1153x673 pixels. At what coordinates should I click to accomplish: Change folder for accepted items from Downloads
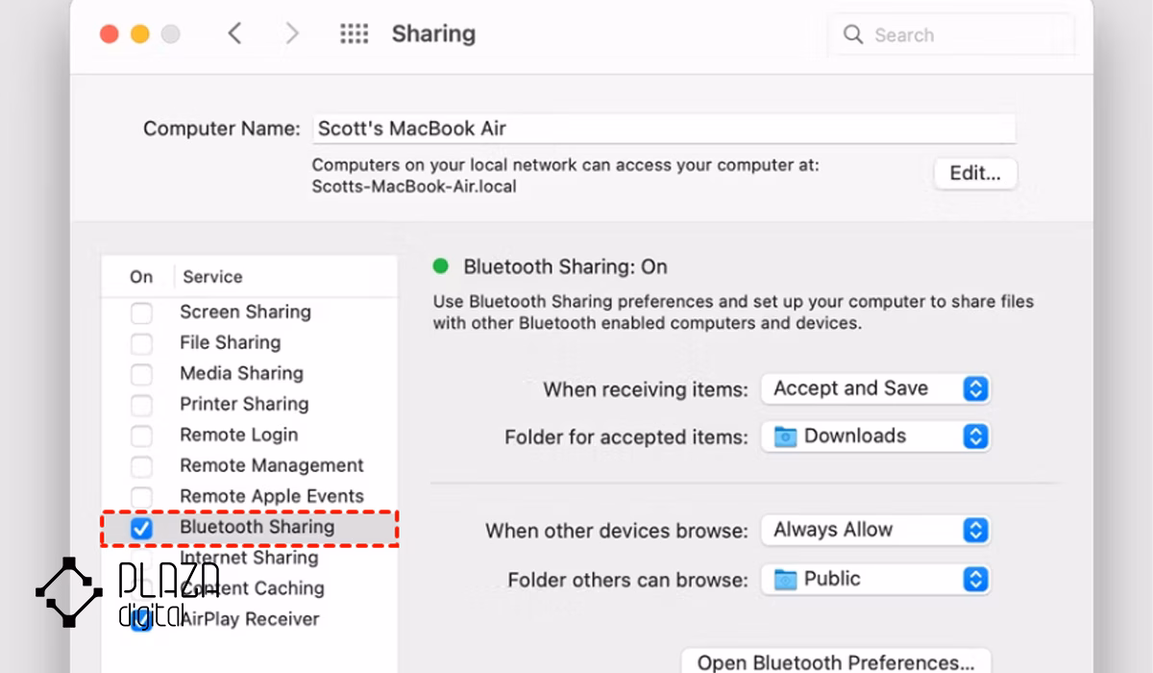tap(875, 436)
